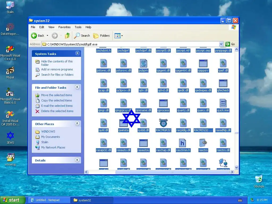The image size is (272, 204).
Task: Click the Search toolbar button
Action: pos(82,36)
